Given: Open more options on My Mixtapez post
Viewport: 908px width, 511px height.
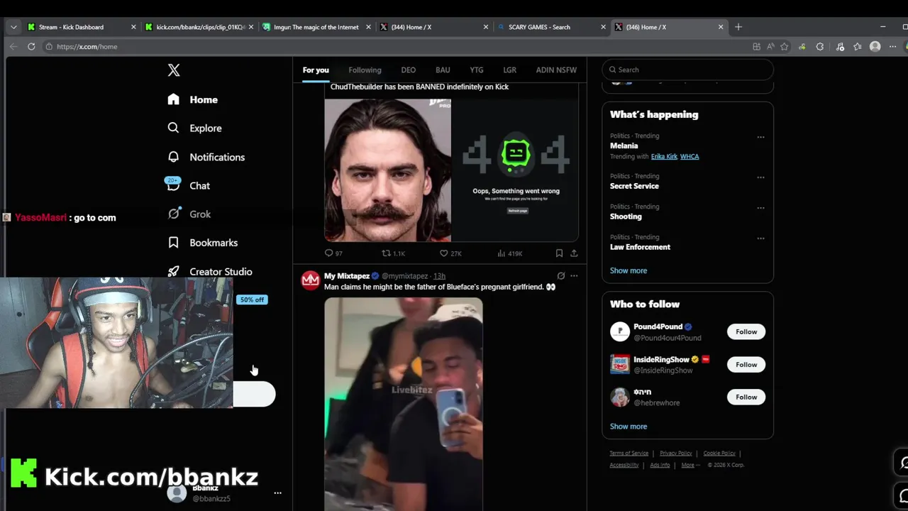Looking at the screenshot, I should pyautogui.click(x=574, y=276).
